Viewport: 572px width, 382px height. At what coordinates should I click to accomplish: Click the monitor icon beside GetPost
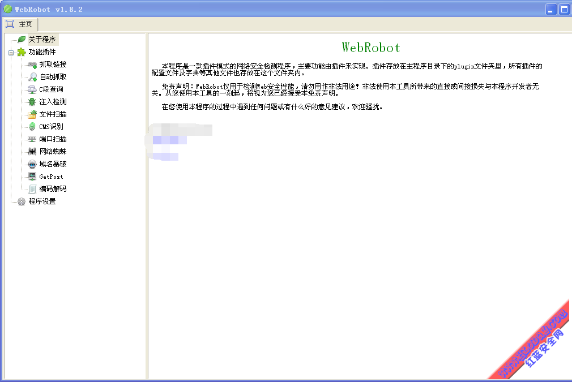tap(32, 177)
